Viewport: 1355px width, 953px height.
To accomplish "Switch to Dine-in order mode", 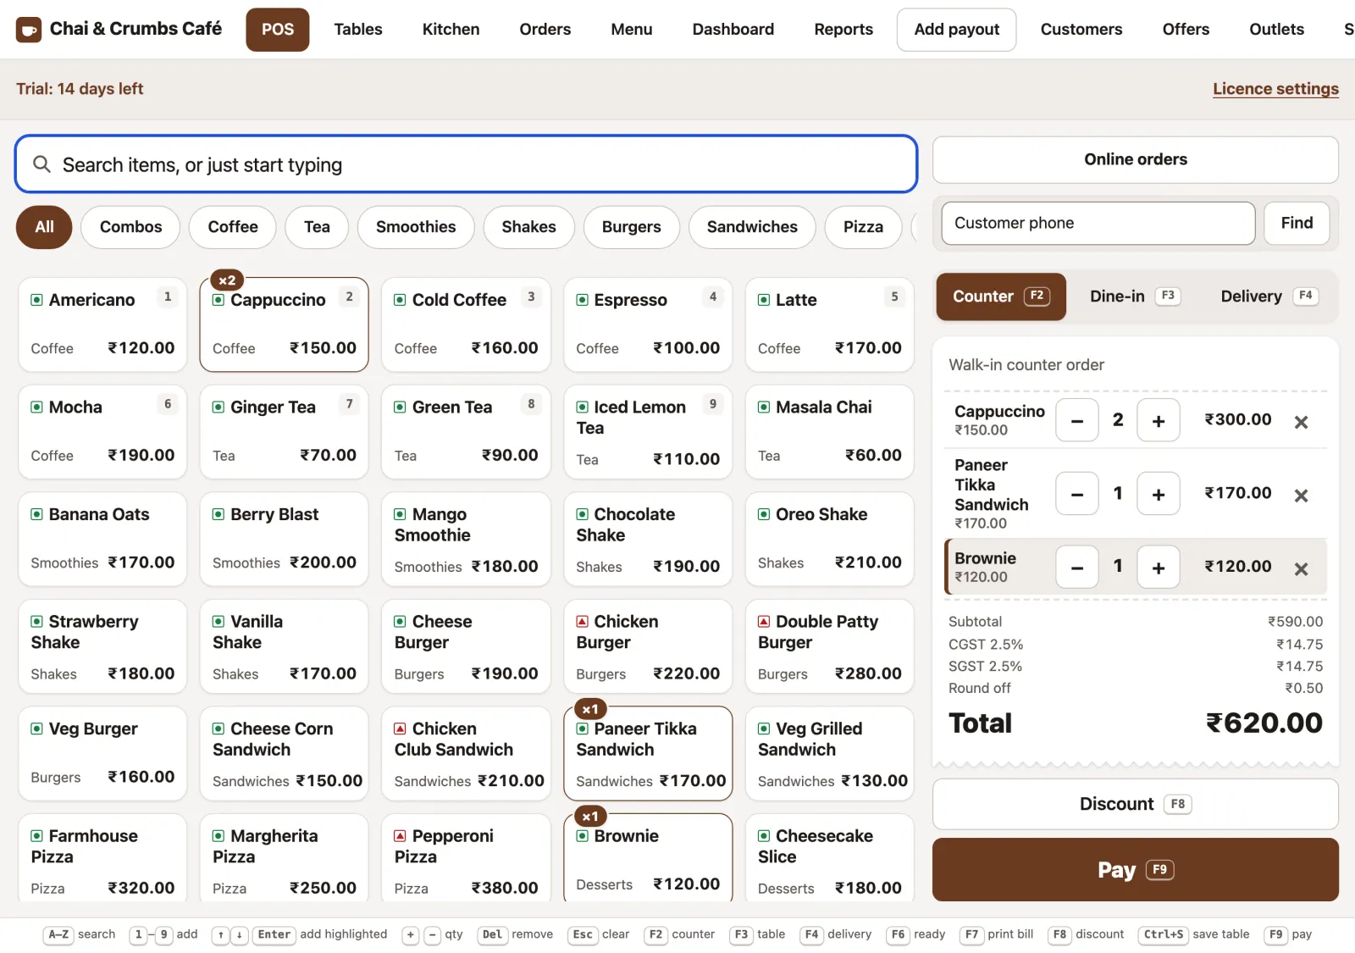I will pos(1135,296).
